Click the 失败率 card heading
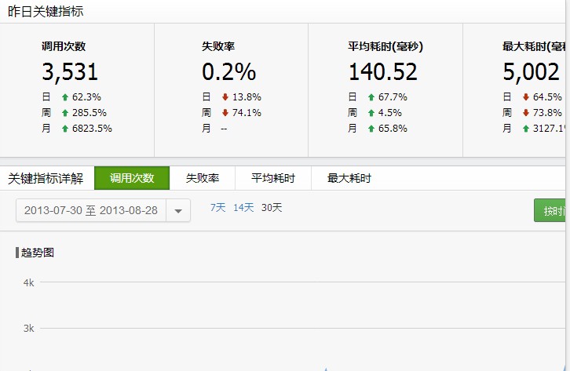This screenshot has height=371, width=570. pyautogui.click(x=218, y=46)
